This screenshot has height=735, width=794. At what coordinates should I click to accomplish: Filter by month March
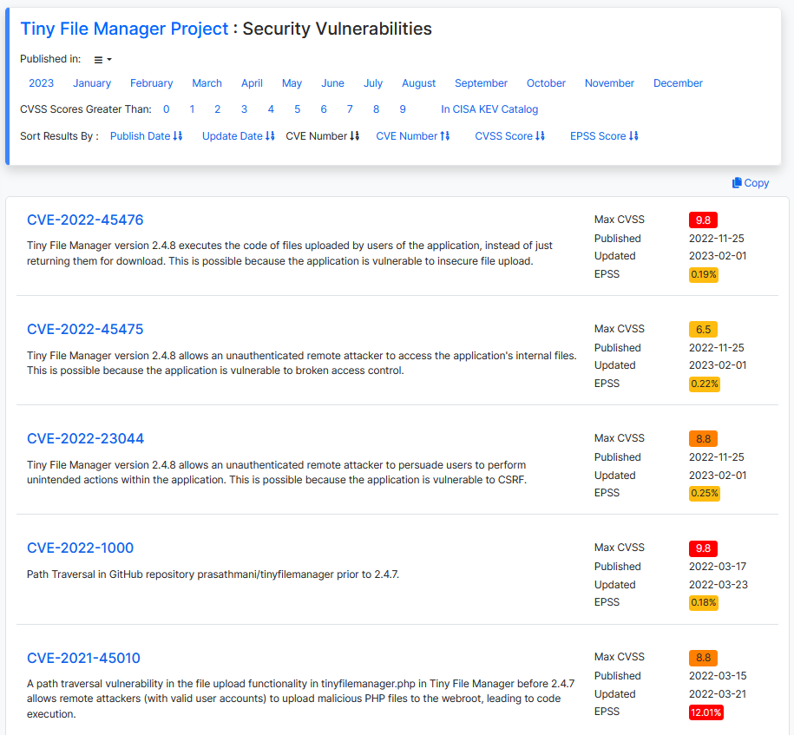[x=207, y=83]
